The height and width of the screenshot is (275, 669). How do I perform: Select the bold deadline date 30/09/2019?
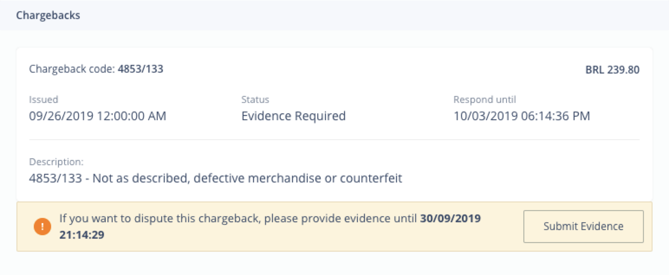[450, 218]
